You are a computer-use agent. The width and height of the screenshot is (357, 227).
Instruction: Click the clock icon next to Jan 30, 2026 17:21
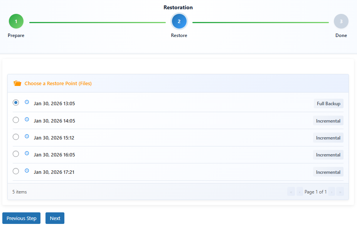click(27, 170)
